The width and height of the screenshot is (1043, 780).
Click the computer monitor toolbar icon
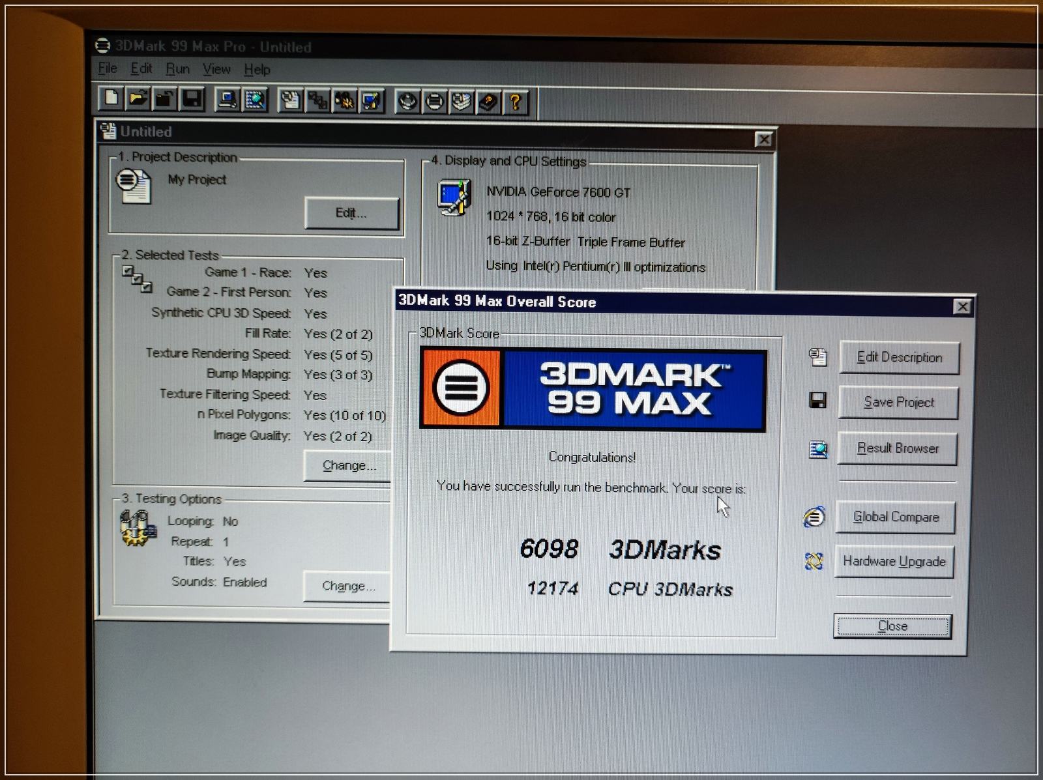pyautogui.click(x=227, y=100)
